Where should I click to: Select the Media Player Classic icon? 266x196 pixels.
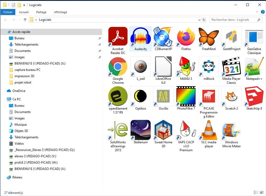[232, 66]
